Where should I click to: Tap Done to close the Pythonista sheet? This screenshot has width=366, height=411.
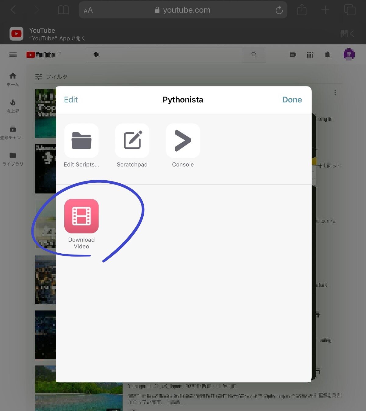tap(292, 100)
